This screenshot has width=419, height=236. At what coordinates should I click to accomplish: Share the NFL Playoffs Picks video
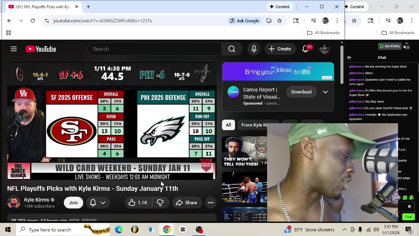click(x=186, y=203)
